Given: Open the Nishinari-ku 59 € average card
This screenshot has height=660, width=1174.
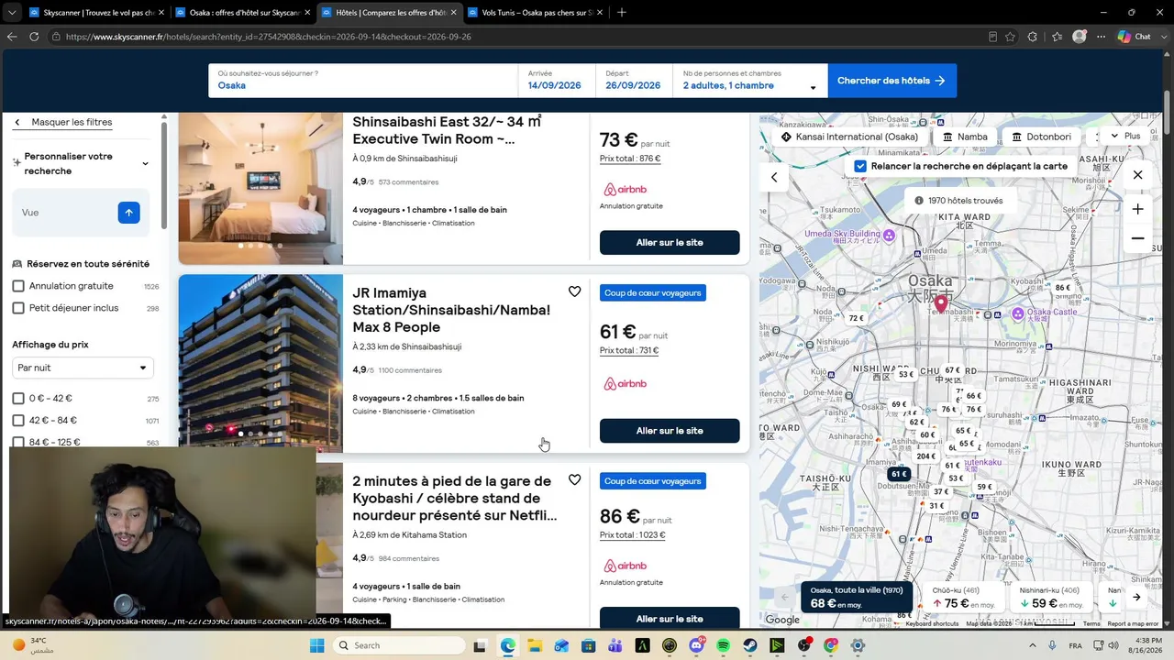Looking at the screenshot, I should [x=1051, y=598].
